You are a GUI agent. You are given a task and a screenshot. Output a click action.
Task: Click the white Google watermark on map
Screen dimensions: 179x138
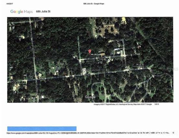(x=90, y=97)
